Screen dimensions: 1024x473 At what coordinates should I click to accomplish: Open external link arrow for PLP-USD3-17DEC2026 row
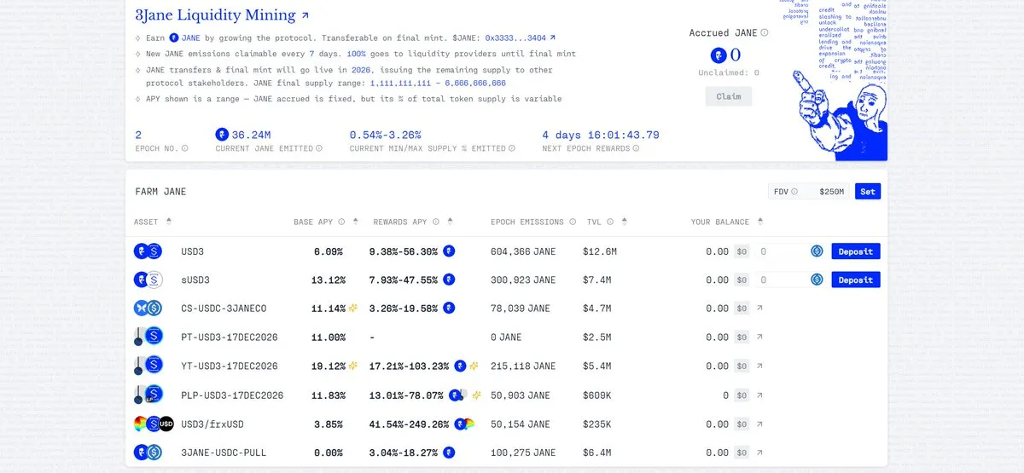click(759, 395)
